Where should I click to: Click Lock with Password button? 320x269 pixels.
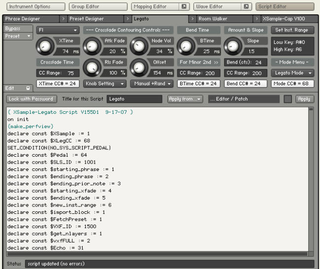click(x=31, y=99)
